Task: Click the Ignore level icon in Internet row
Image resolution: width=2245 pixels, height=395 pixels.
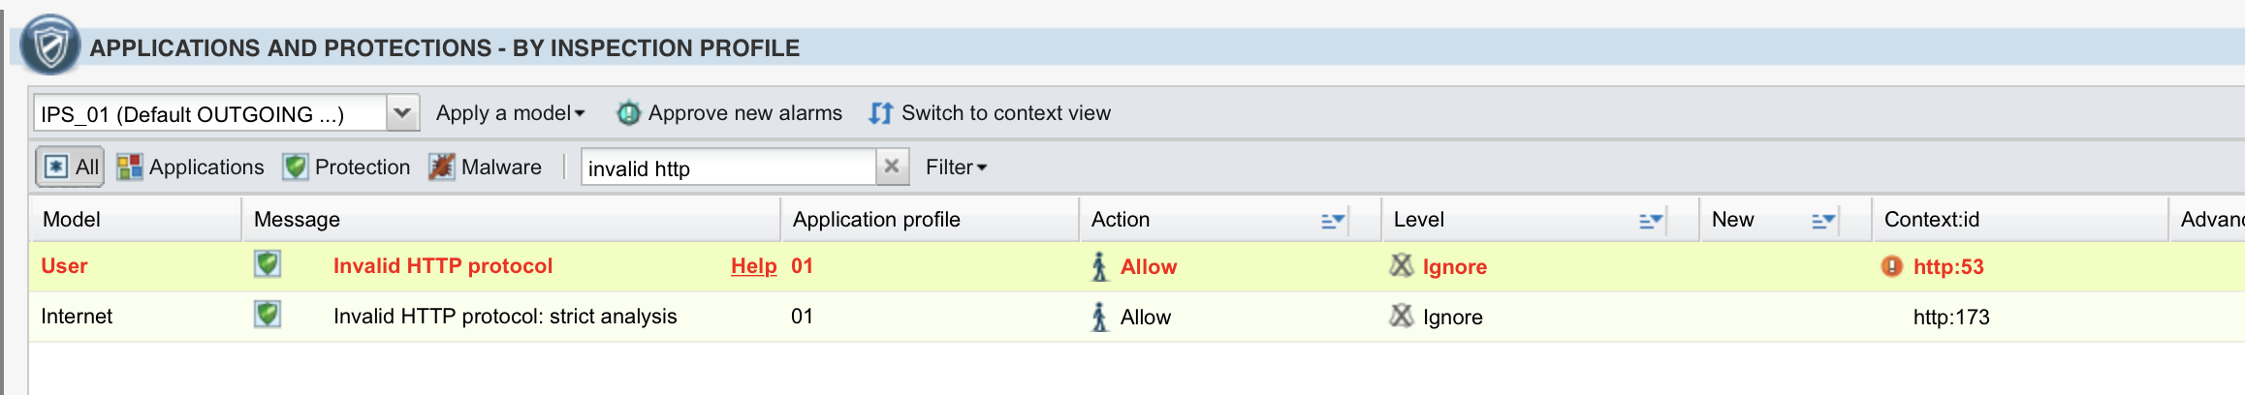Action: tap(1401, 316)
